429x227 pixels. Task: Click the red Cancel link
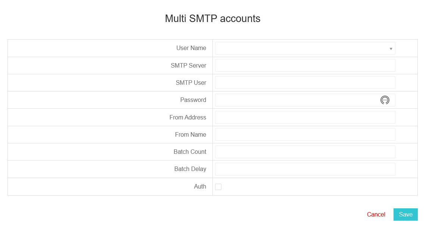click(376, 214)
